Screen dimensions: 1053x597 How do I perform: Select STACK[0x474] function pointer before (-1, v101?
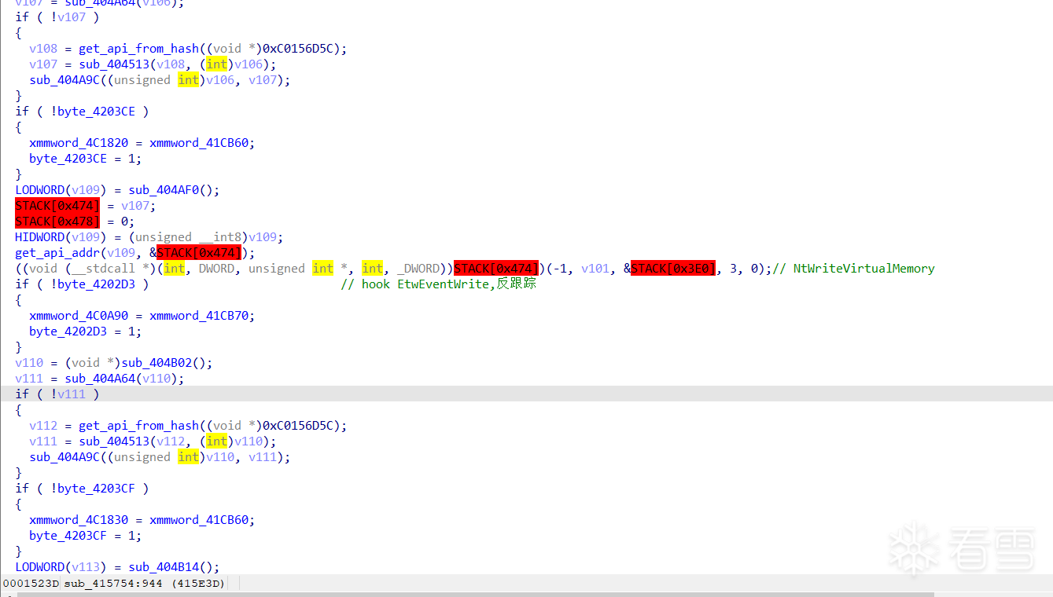(x=496, y=268)
